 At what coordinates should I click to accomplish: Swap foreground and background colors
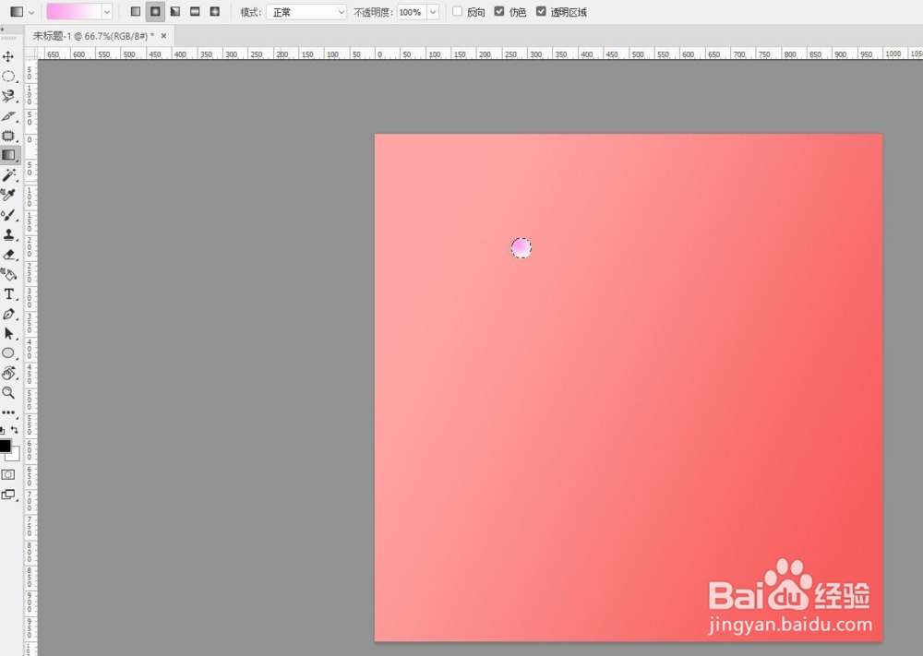[x=15, y=431]
